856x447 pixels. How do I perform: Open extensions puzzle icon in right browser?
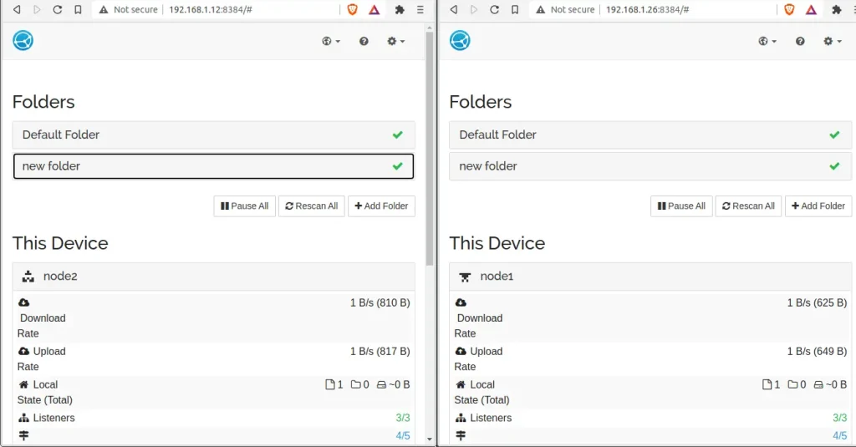(x=836, y=9)
